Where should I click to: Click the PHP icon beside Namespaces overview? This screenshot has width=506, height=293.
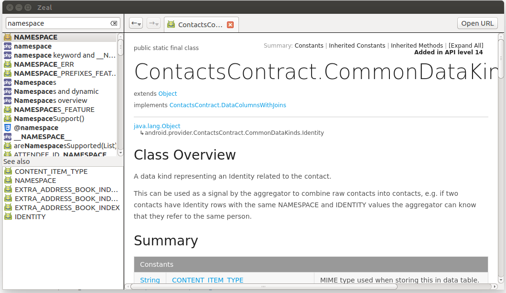tap(7, 101)
